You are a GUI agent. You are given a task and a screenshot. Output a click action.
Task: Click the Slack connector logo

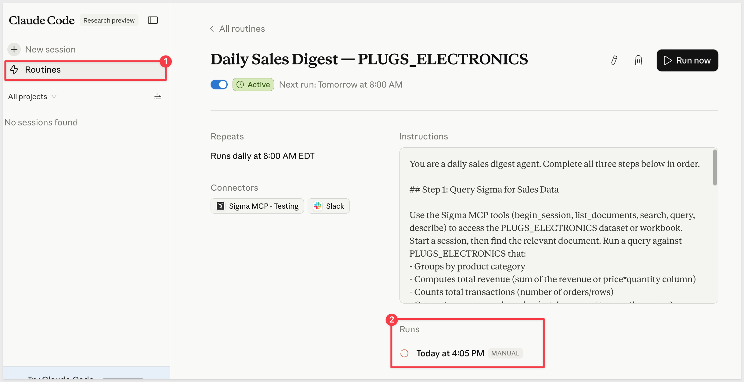click(318, 206)
